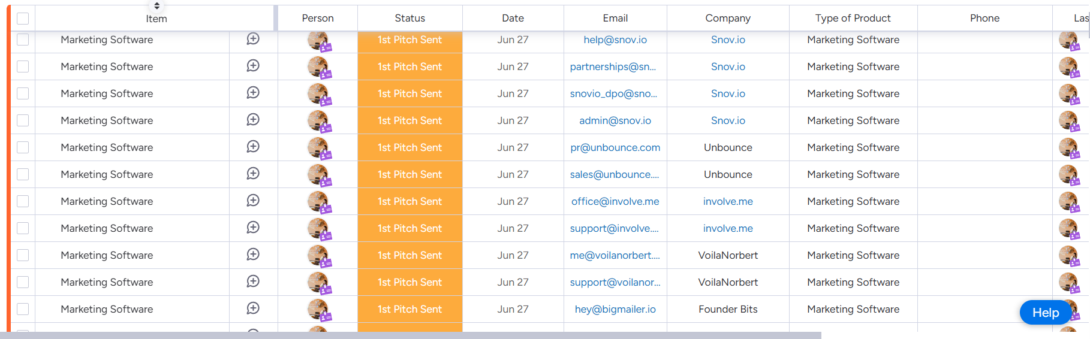
Task: Click Last column avatar in first row
Action: pos(1068,40)
